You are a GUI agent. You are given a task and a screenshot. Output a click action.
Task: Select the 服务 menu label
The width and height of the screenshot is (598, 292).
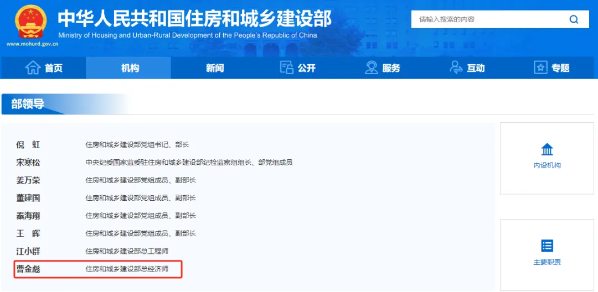391,68
